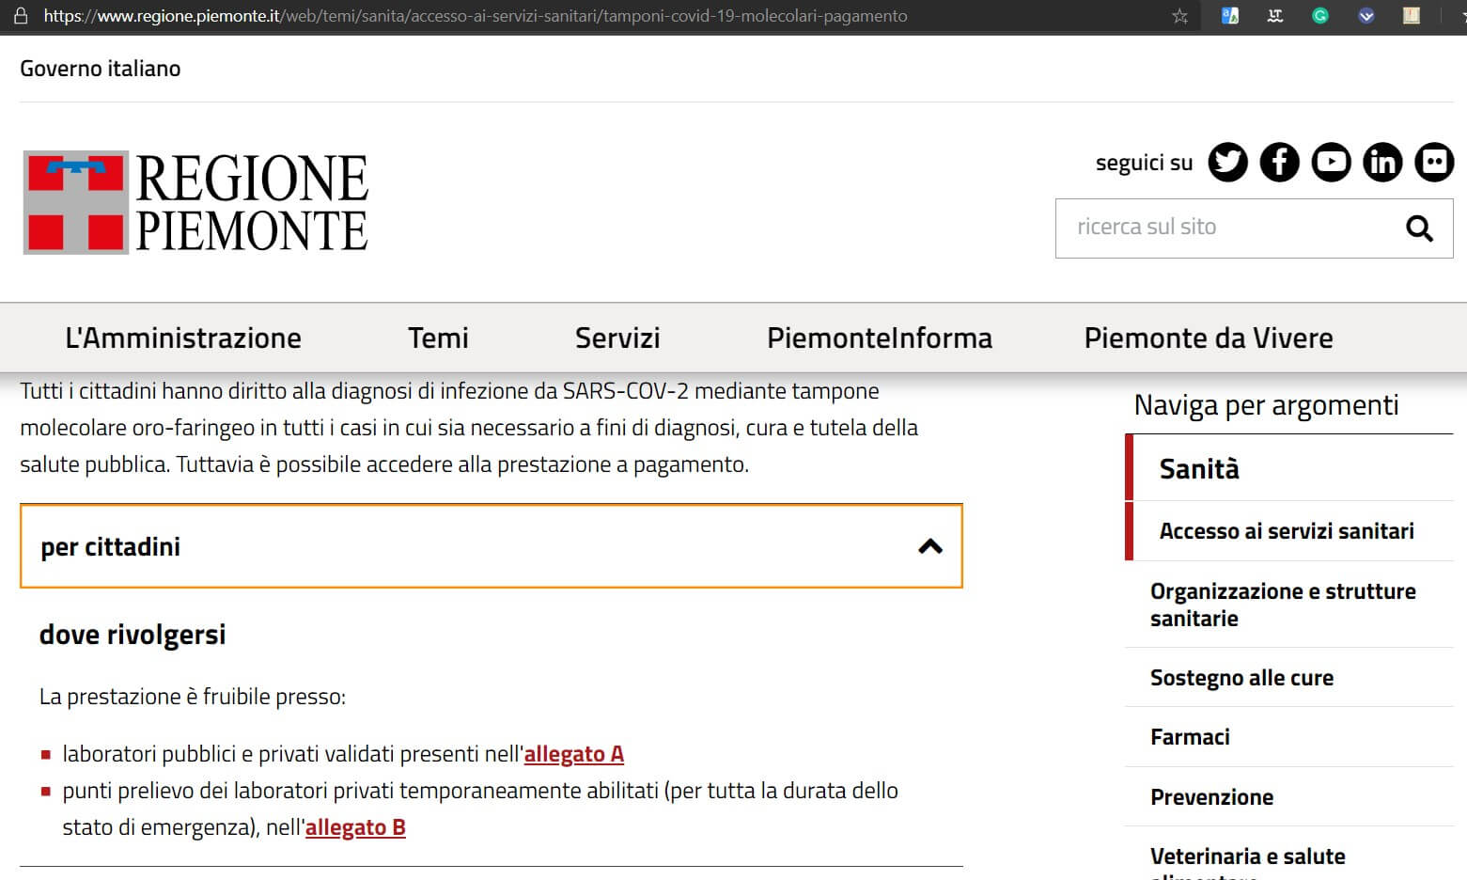
Task: Click the Regione Piemonte logo
Action: (x=195, y=202)
